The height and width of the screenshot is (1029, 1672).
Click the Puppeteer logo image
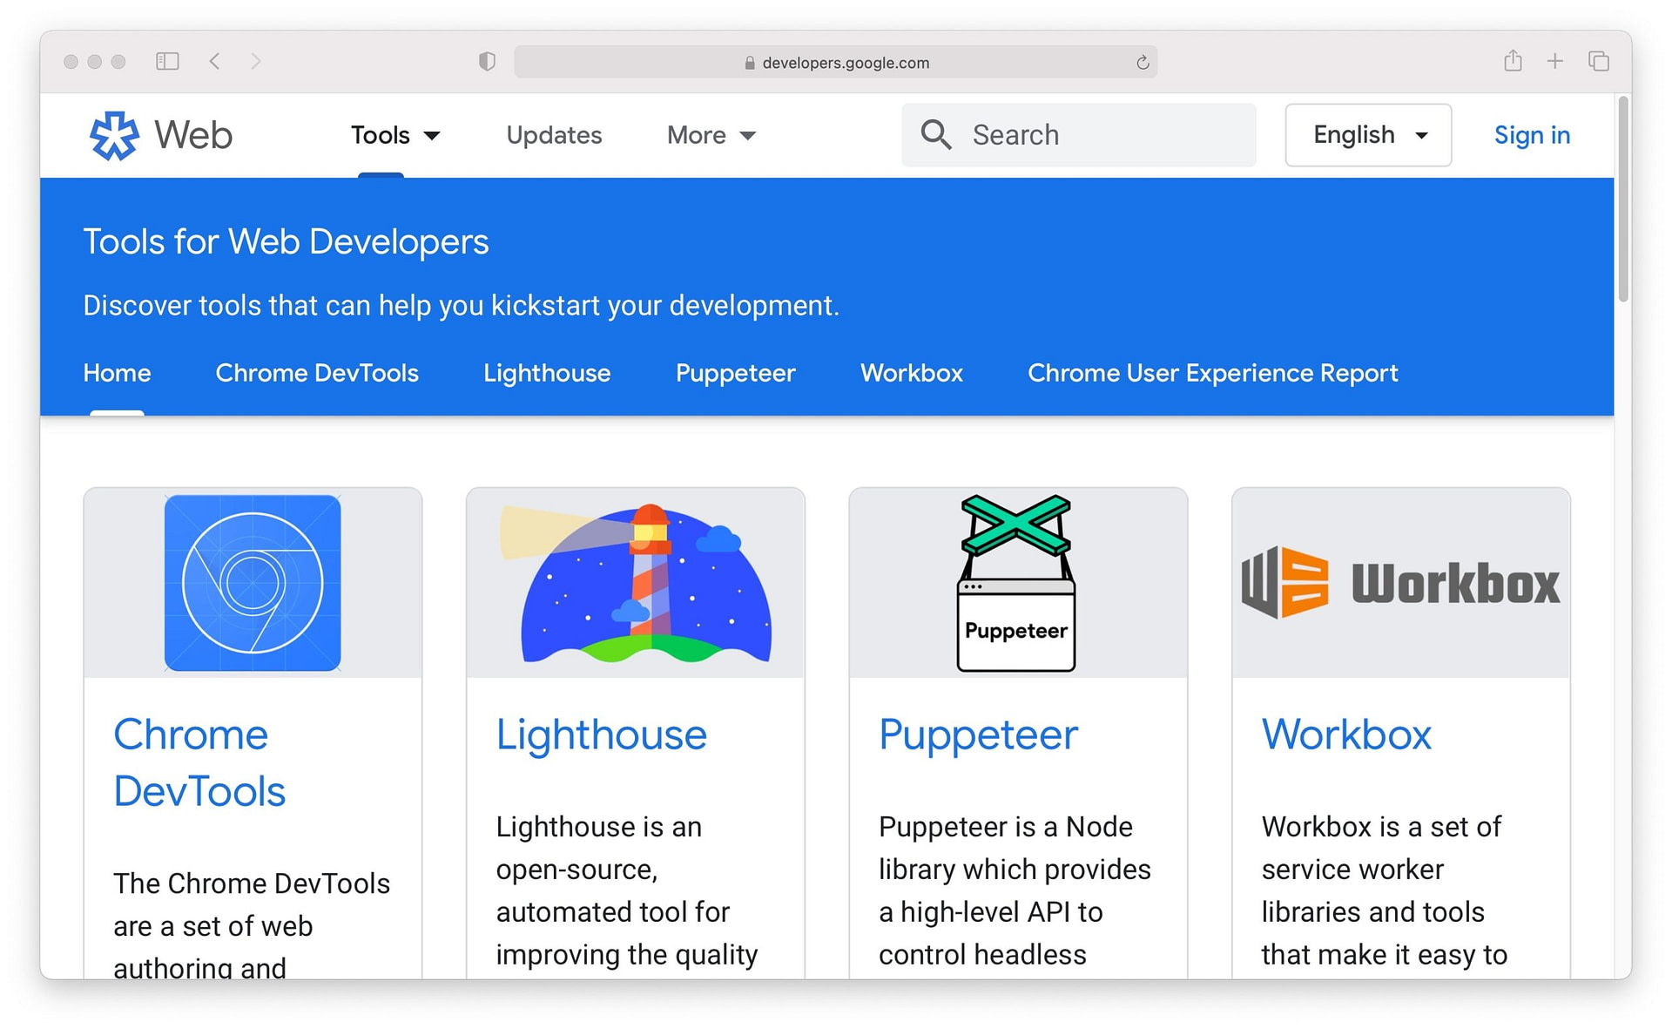pos(1016,583)
